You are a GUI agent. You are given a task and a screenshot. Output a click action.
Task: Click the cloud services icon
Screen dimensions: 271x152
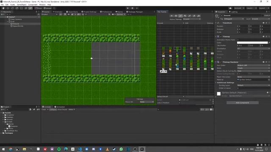point(230,8)
